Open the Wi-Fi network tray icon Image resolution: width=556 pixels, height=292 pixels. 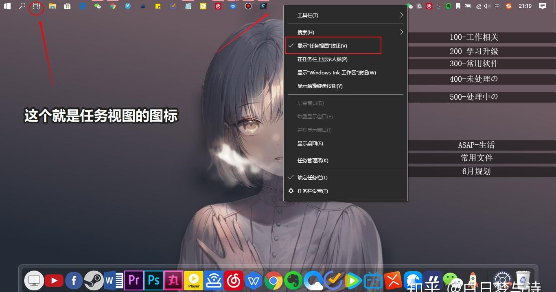click(x=478, y=6)
